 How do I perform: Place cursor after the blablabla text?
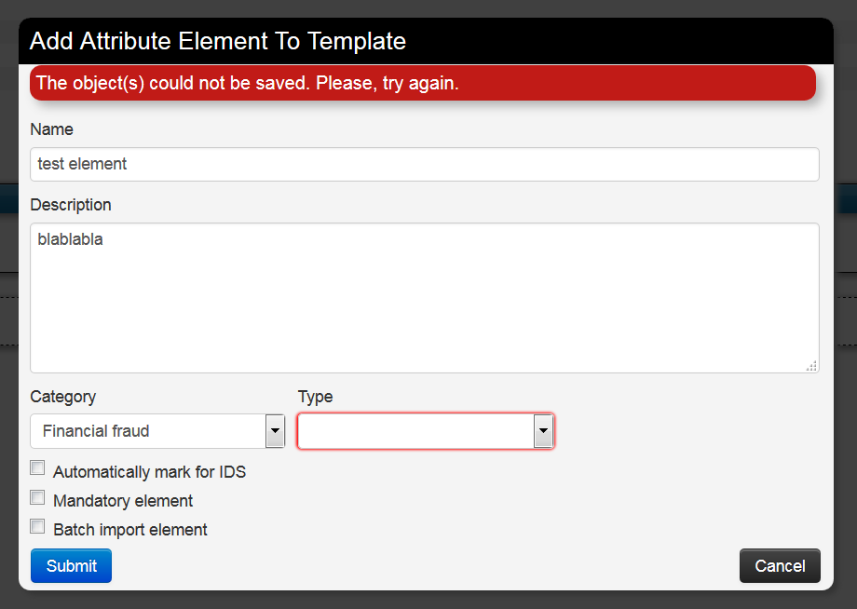click(x=105, y=239)
